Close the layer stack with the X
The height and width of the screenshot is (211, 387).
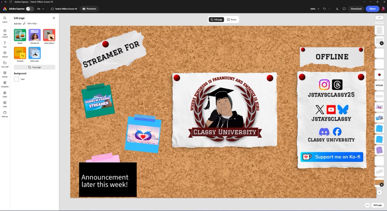[x=379, y=192]
